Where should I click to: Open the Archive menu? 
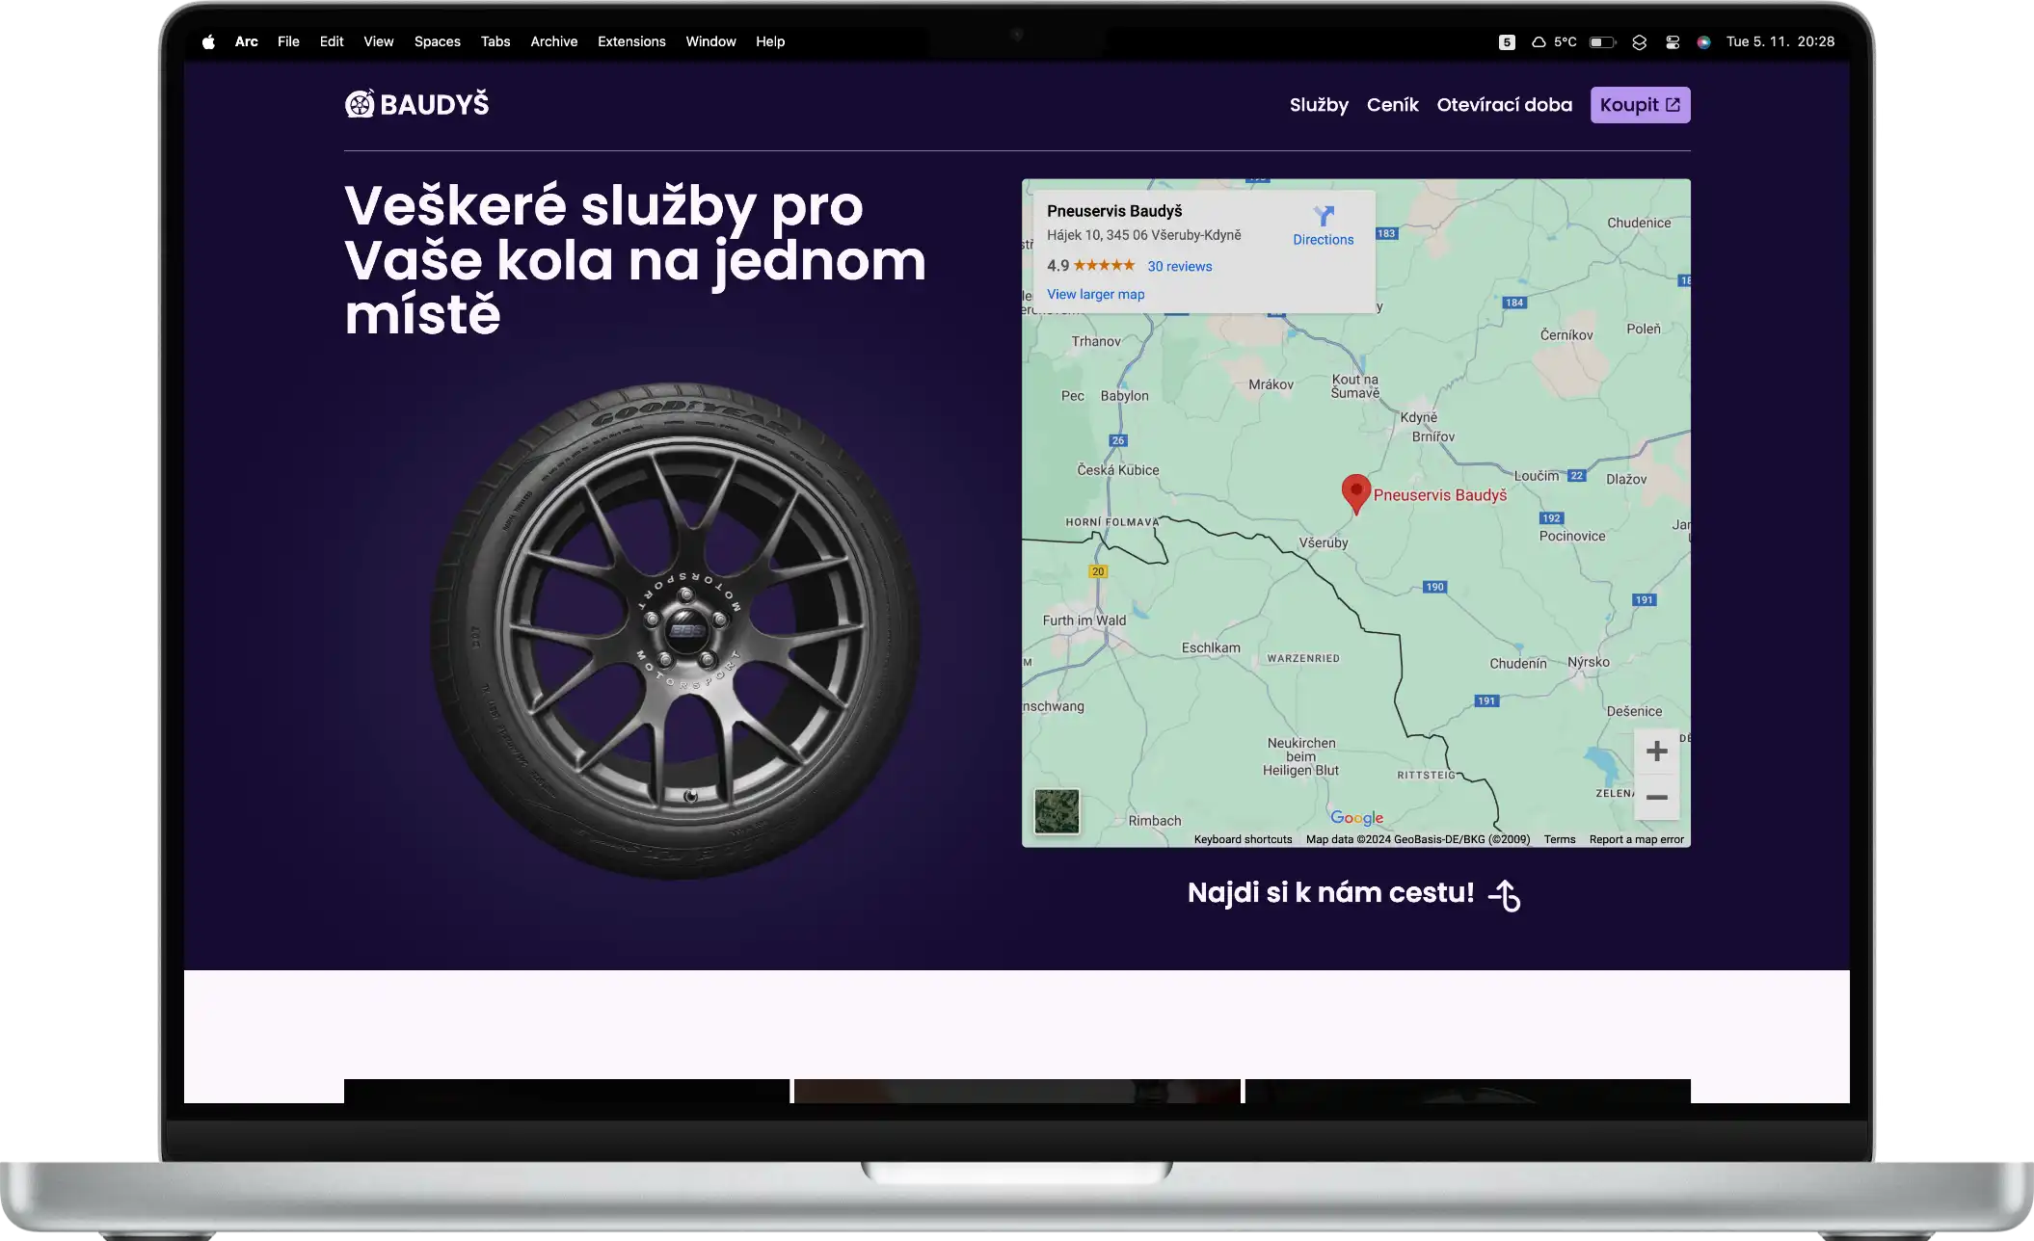coord(554,41)
